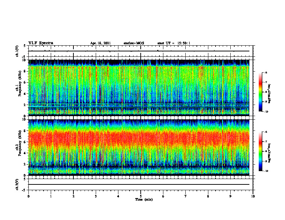Image resolution: width=285 pixels, height=220 pixels.
Task: Click time axis tick label "1"
Action: pos(51,196)
